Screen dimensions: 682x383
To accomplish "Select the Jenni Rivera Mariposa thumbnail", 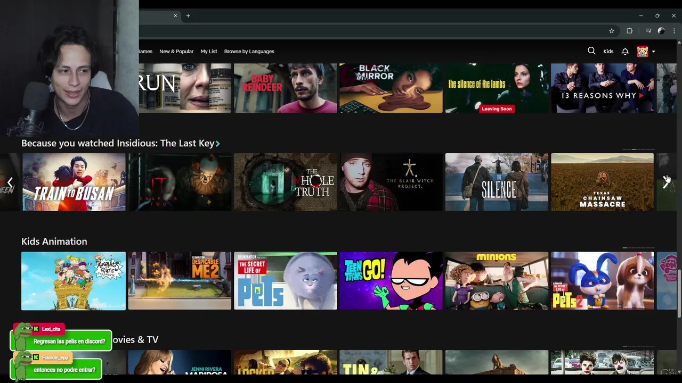I will (x=180, y=363).
